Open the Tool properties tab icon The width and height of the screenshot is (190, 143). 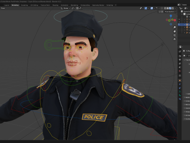tap(180, 51)
